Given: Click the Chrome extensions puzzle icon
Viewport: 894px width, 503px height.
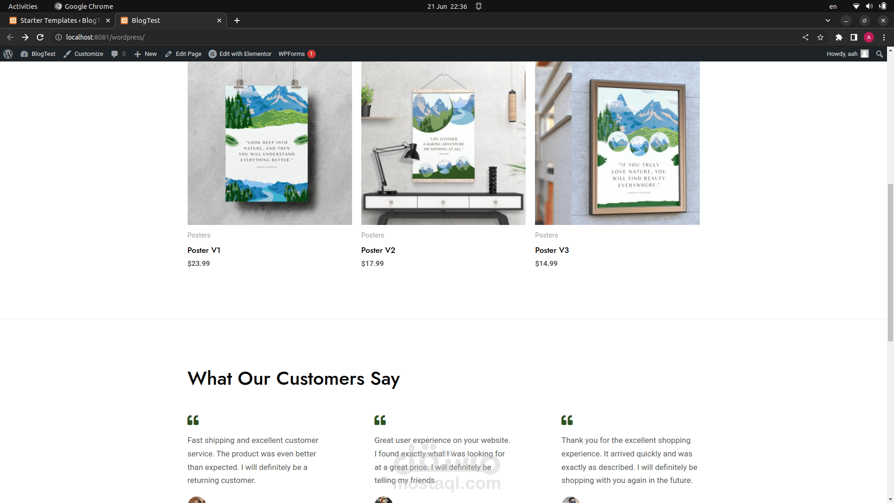Looking at the screenshot, I should (x=839, y=37).
